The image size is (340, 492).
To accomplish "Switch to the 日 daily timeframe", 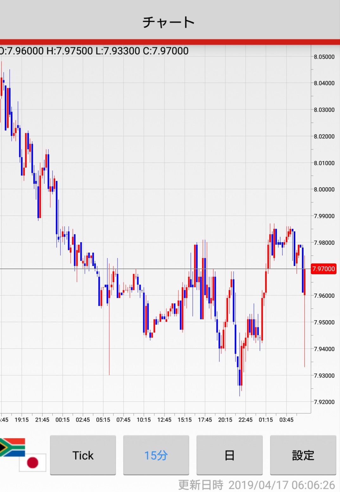I will (229, 455).
